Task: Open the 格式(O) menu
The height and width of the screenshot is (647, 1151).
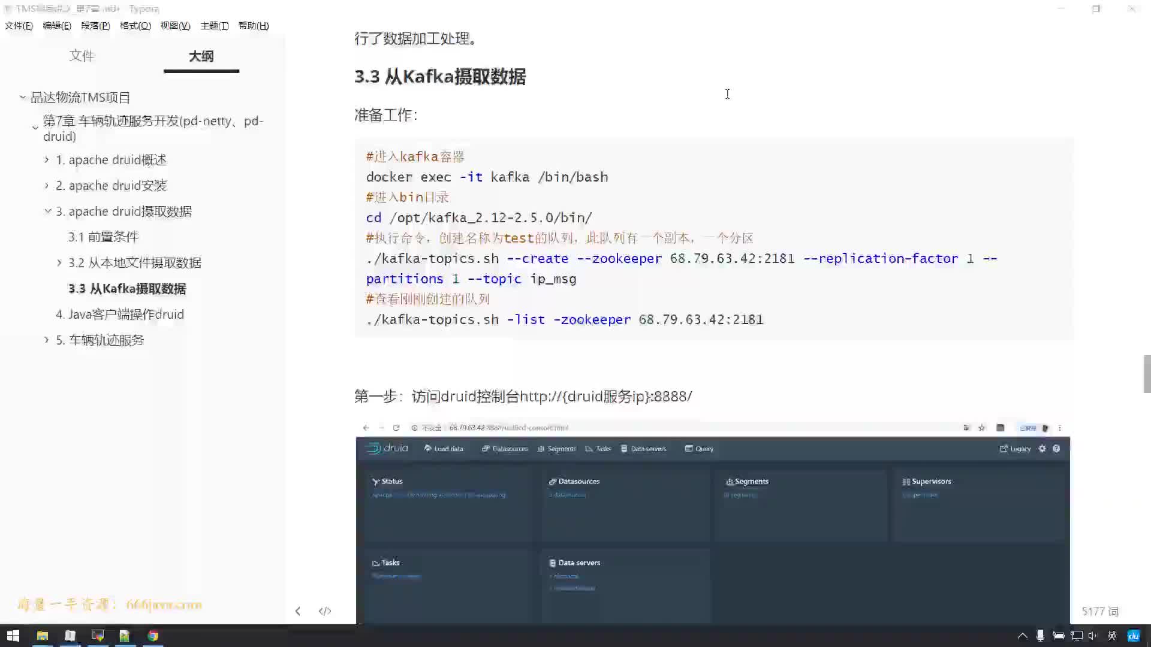Action: [135, 26]
